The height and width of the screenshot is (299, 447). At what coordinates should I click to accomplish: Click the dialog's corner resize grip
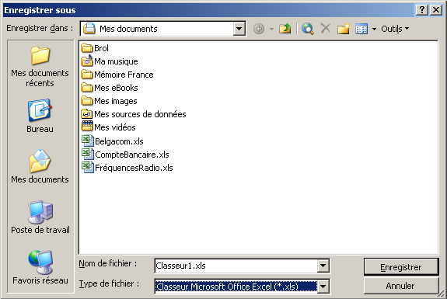click(442, 293)
